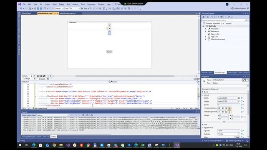Click the Start debugging button
The height and width of the screenshot is (150, 267).
(84, 8)
